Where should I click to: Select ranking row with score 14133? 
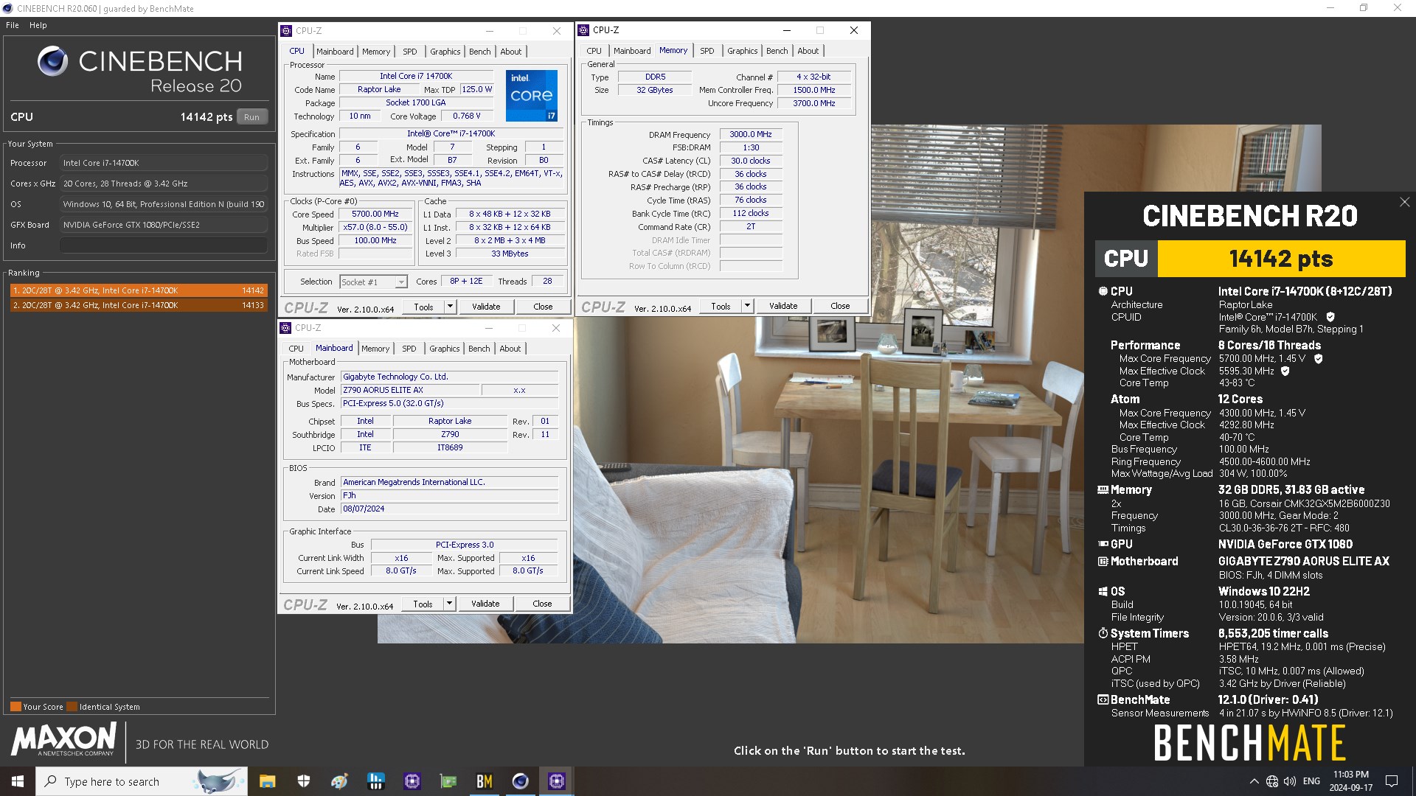[x=138, y=305]
